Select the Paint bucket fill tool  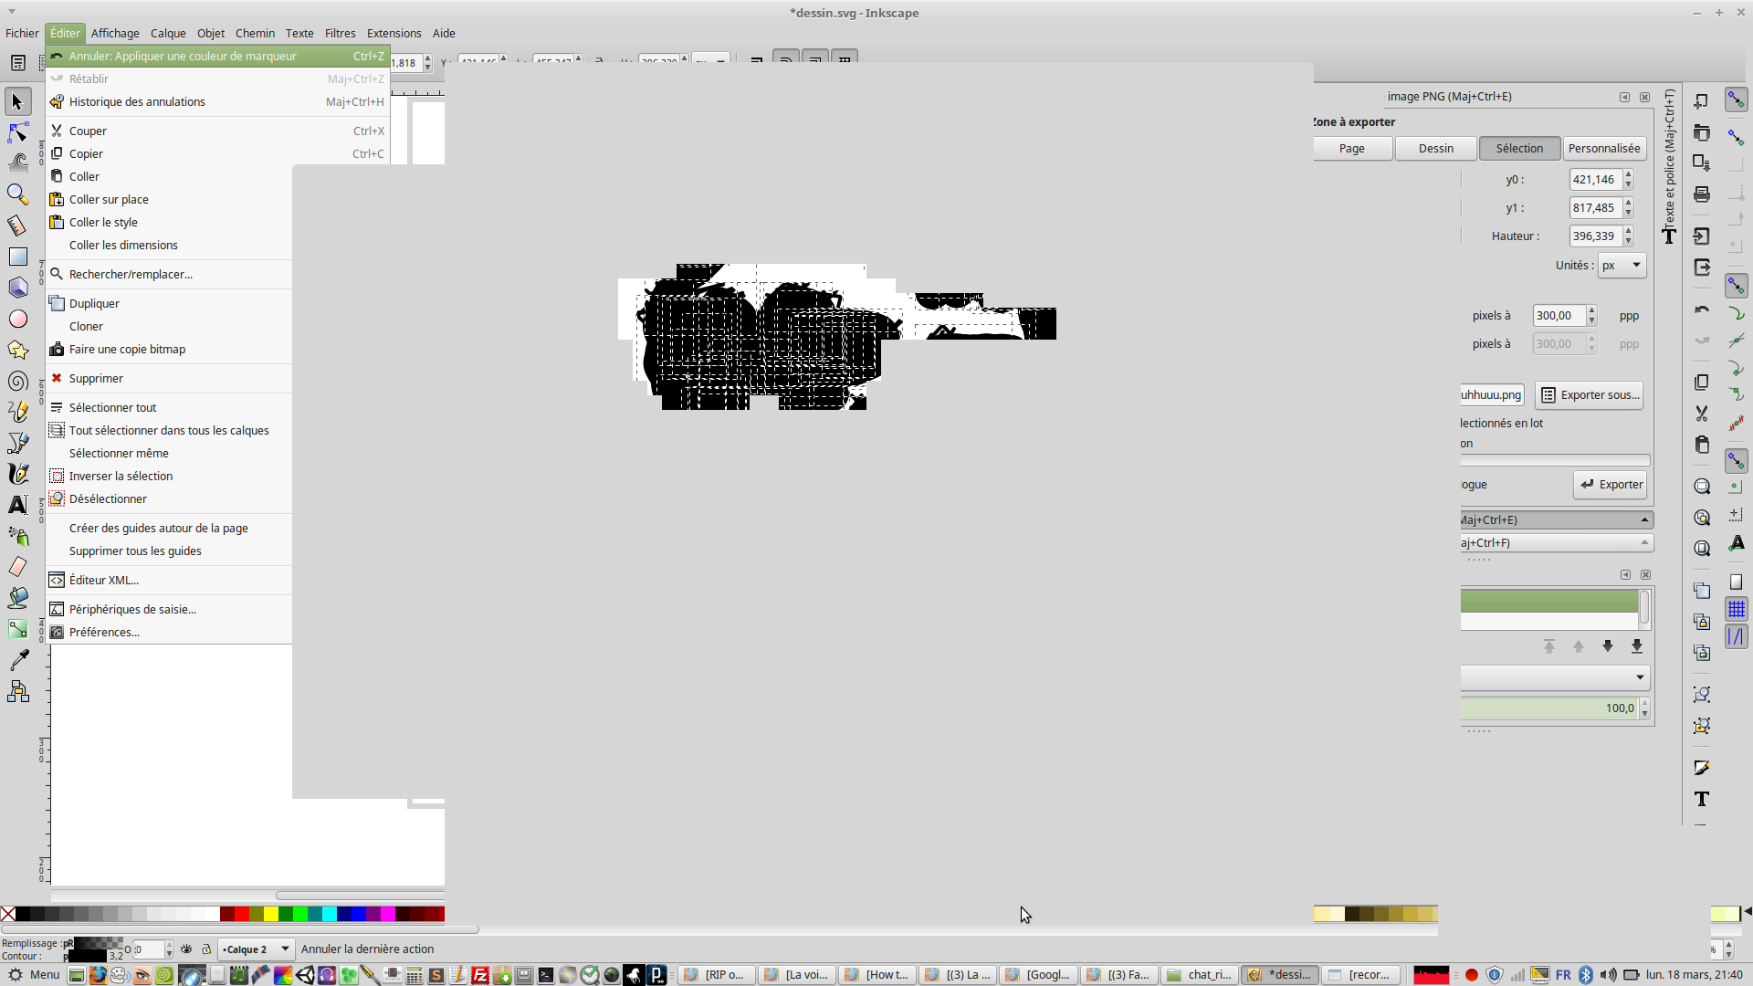pyautogui.click(x=17, y=598)
